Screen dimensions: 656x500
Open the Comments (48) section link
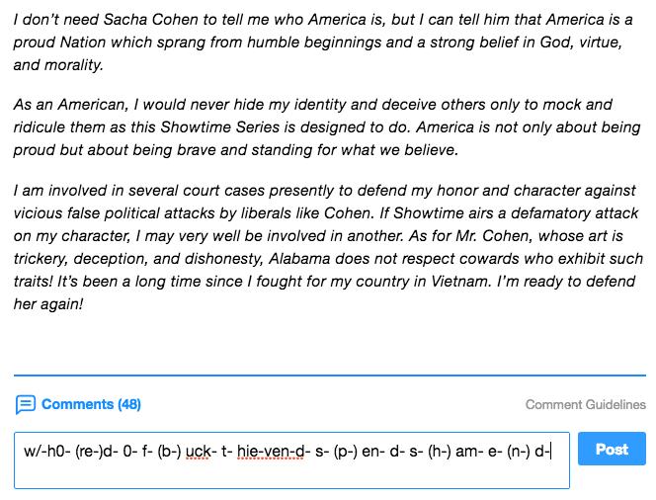[x=91, y=404]
